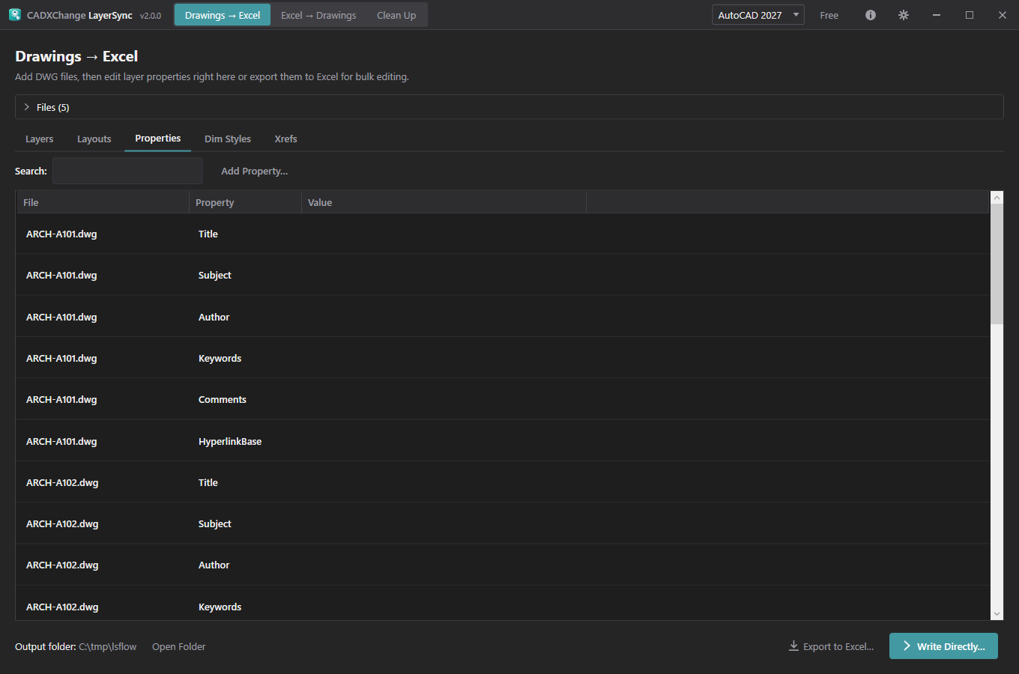Screen dimensions: 1019x674
Task: Select the ARCH-A101.dwg Keywords property row
Action: [x=503, y=358]
